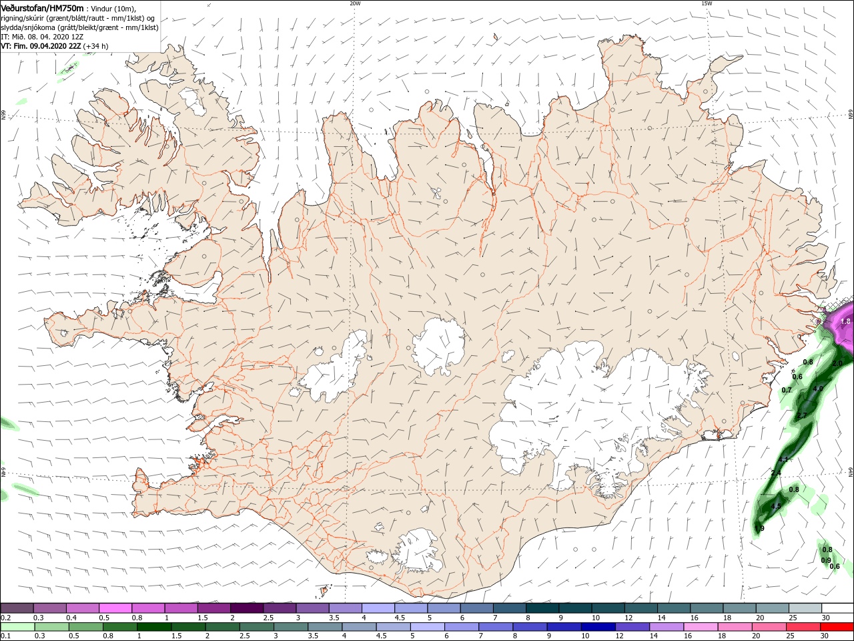Click the Veðurstofan/HM750m title text
Screen dimensions: 854x641
pyautogui.click(x=43, y=8)
